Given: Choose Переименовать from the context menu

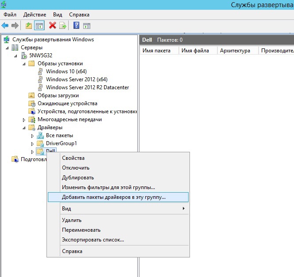Looking at the screenshot, I should click(x=118, y=230).
